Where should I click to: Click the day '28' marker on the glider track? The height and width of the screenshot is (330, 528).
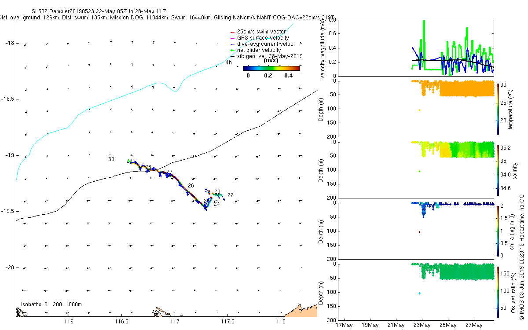148,167
